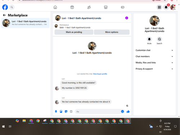
Task: Click message 'Yes but someone has already contacted me'
Action: (86, 102)
